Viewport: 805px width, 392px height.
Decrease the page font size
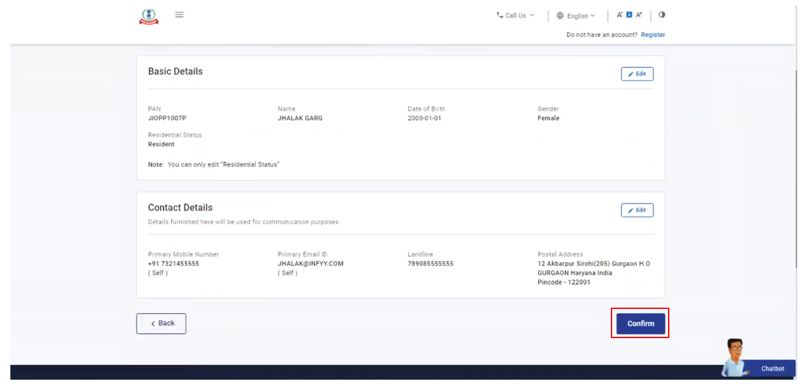[x=619, y=15]
